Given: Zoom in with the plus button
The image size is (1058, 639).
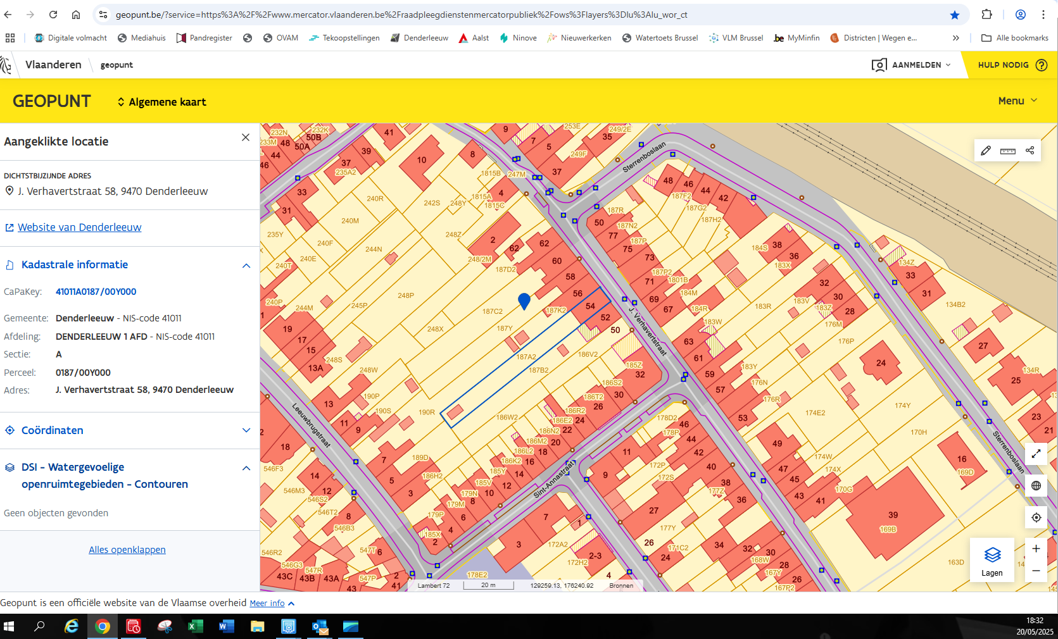Looking at the screenshot, I should pos(1036,549).
